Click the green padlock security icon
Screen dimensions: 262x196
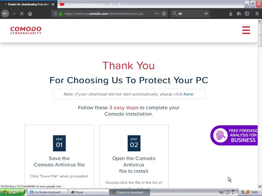(x=61, y=14)
